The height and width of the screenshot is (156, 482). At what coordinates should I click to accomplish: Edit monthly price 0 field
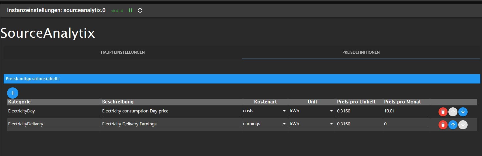click(x=406, y=124)
